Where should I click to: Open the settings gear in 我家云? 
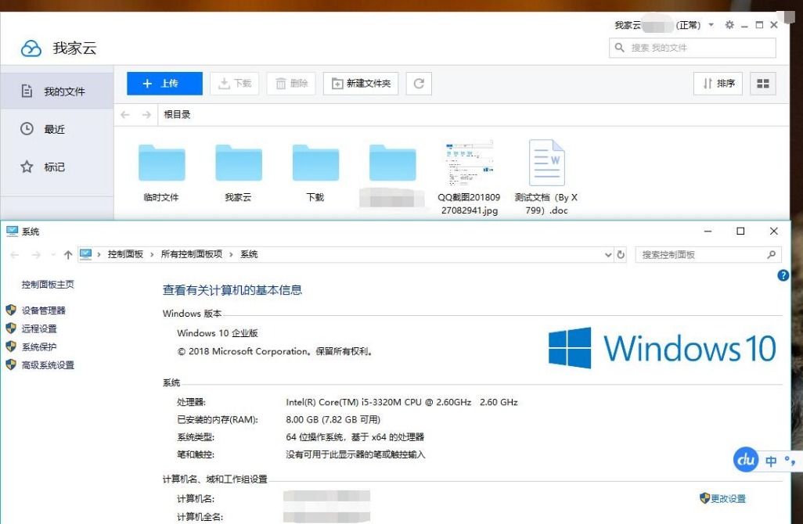coord(729,24)
